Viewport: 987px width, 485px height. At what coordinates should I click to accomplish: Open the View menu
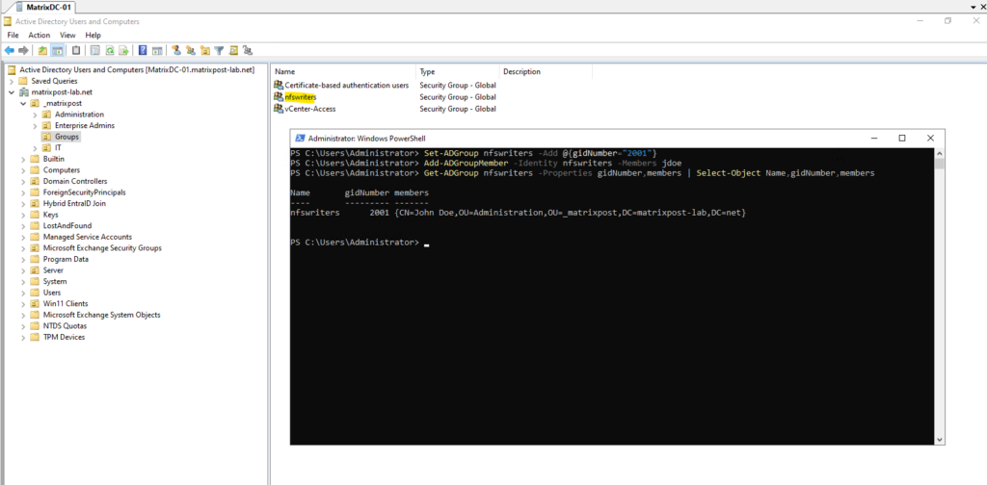pyautogui.click(x=67, y=36)
